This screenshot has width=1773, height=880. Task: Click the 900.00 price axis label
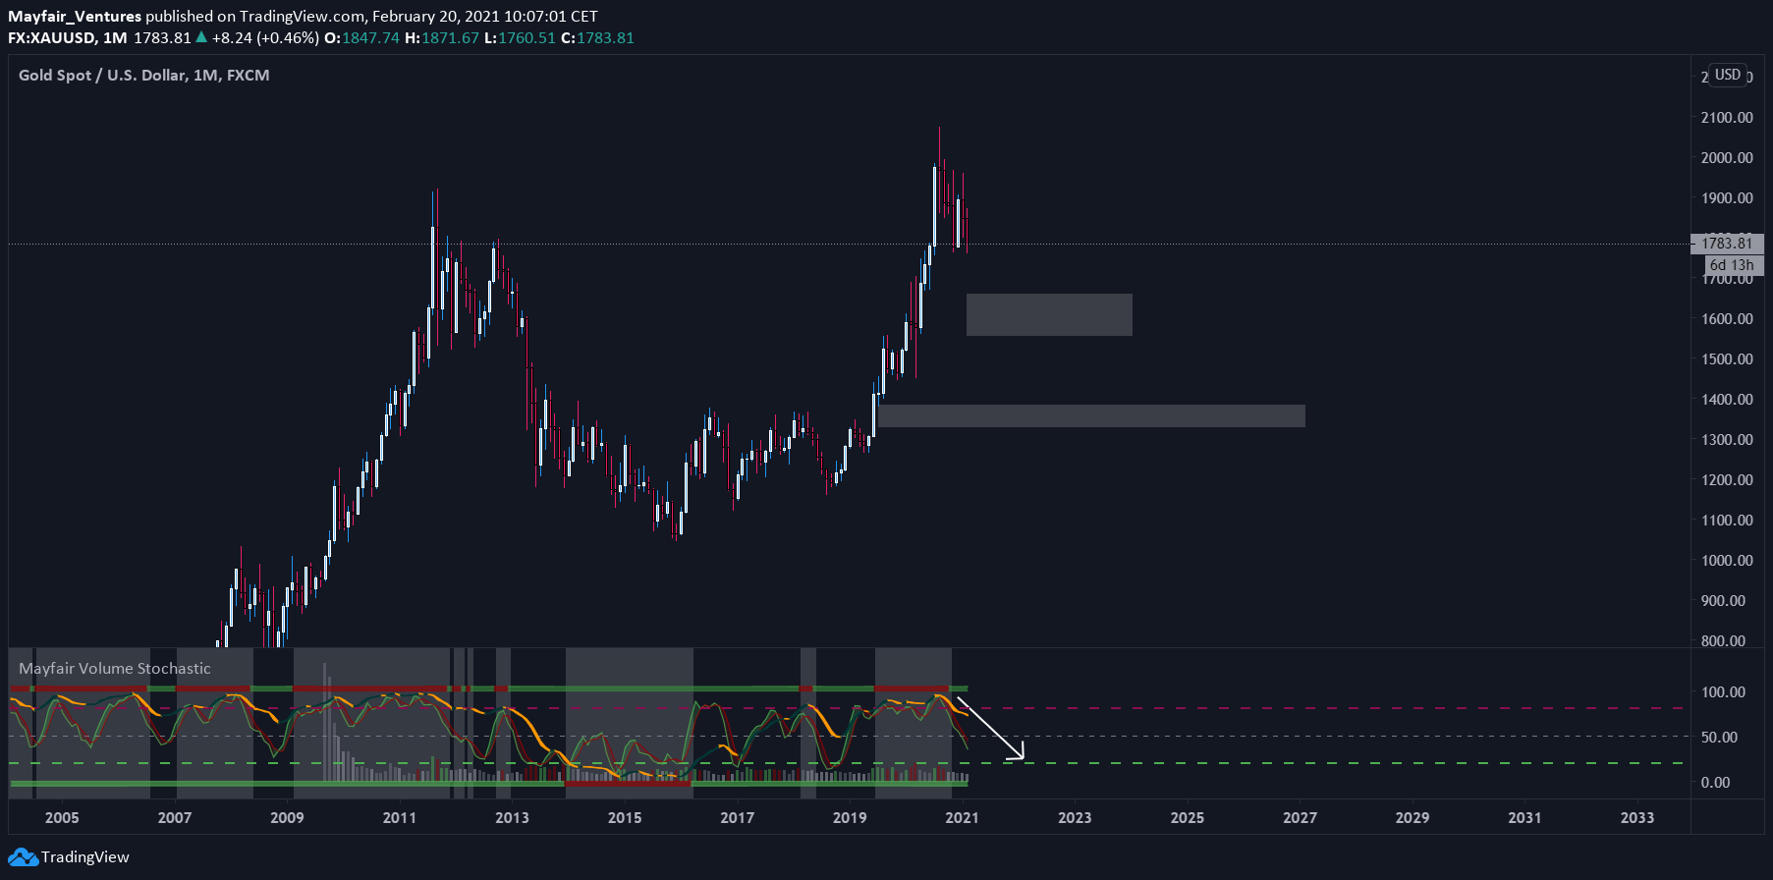(x=1723, y=601)
